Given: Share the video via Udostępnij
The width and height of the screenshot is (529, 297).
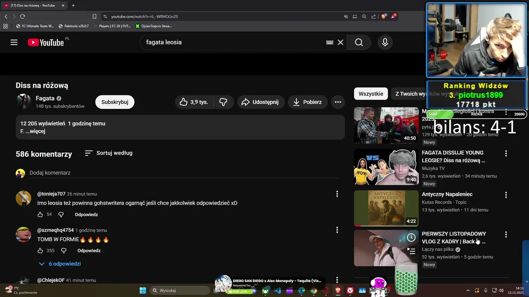Looking at the screenshot, I should tap(261, 102).
